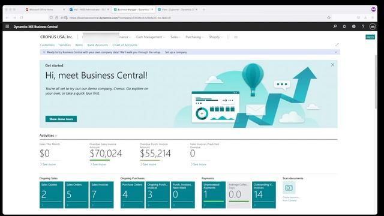This screenshot has width=384, height=216.
Task: Expand the Shopify navigation menu
Action: [215, 37]
